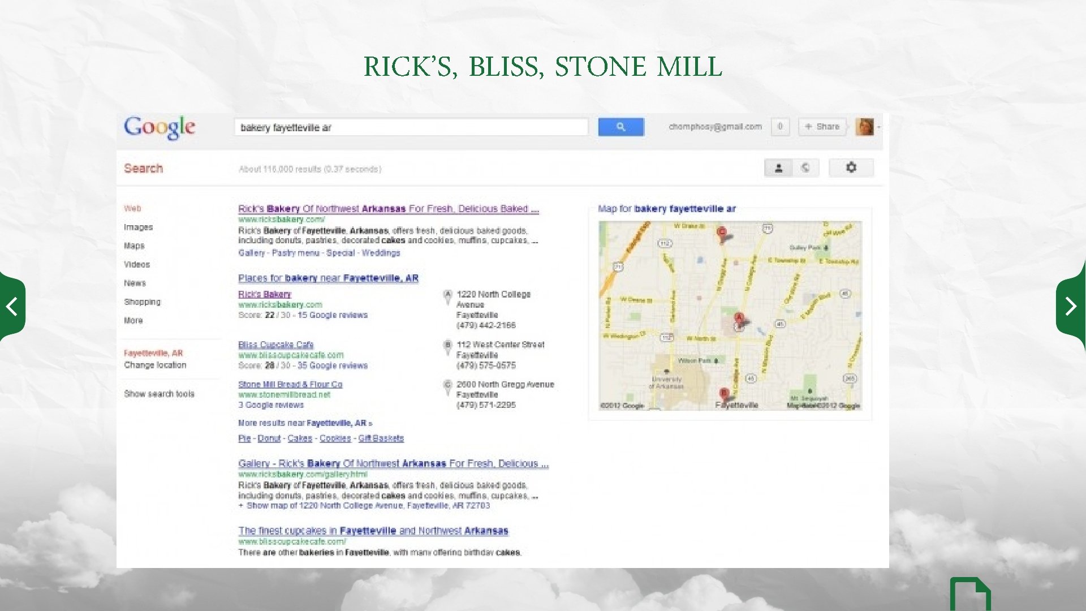
Task: Go to previous slide arrow
Action: (12, 307)
